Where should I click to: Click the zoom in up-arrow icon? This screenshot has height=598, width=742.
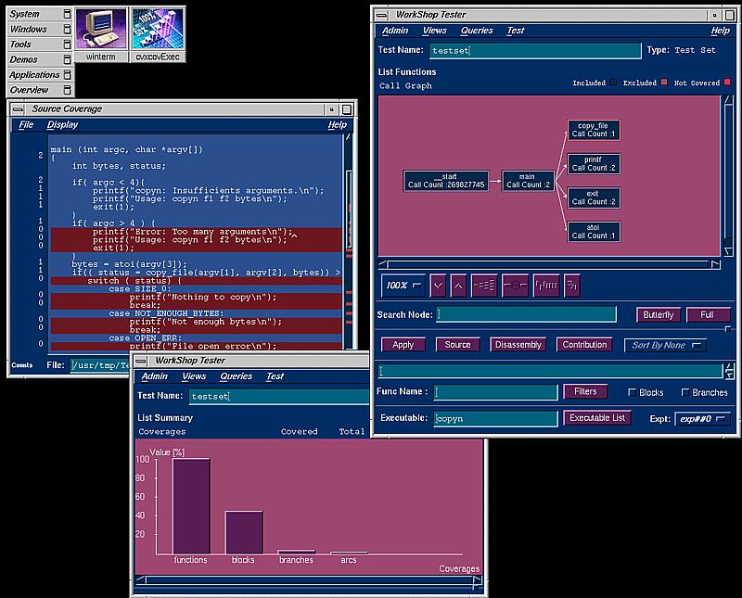[x=458, y=286]
